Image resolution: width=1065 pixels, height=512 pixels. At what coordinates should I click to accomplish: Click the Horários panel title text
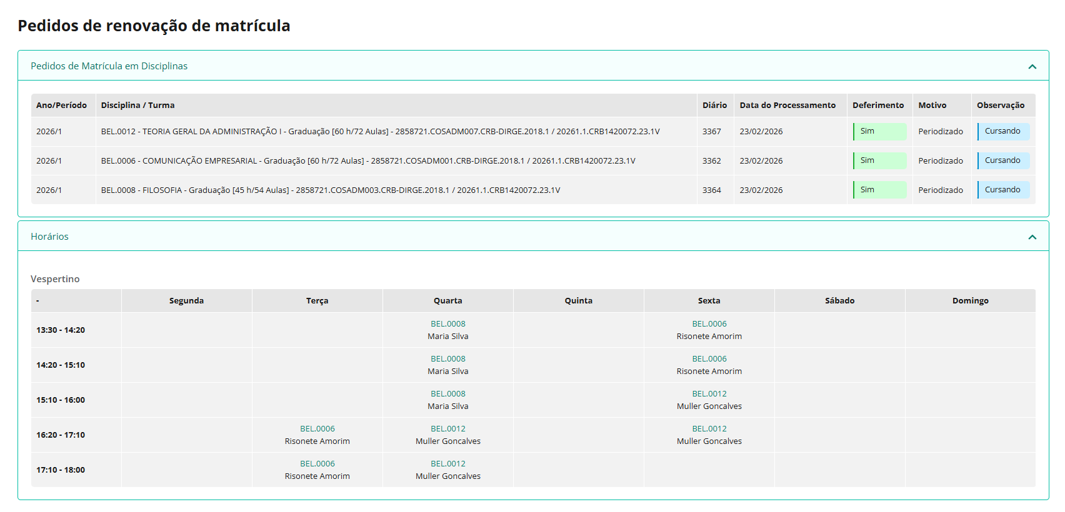(x=49, y=237)
